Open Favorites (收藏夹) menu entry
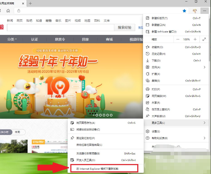The height and width of the screenshot is (174, 211). 176,47
